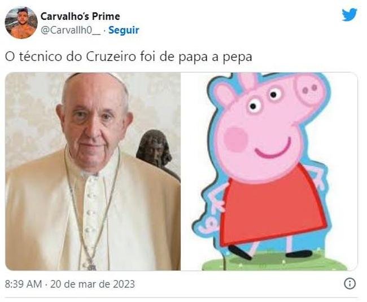This screenshot has height=302, width=367.
Task: Open the Carvalho's Prime display name
Action: (x=80, y=16)
